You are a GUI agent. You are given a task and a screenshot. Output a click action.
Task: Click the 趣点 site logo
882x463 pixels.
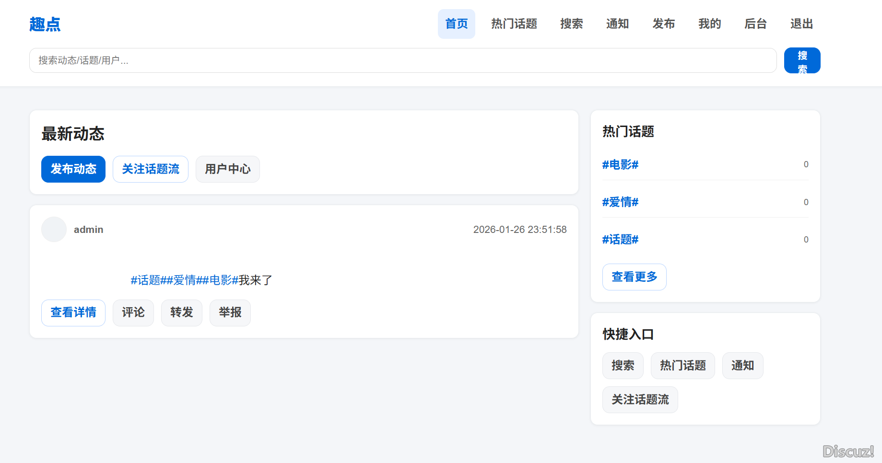click(x=45, y=24)
